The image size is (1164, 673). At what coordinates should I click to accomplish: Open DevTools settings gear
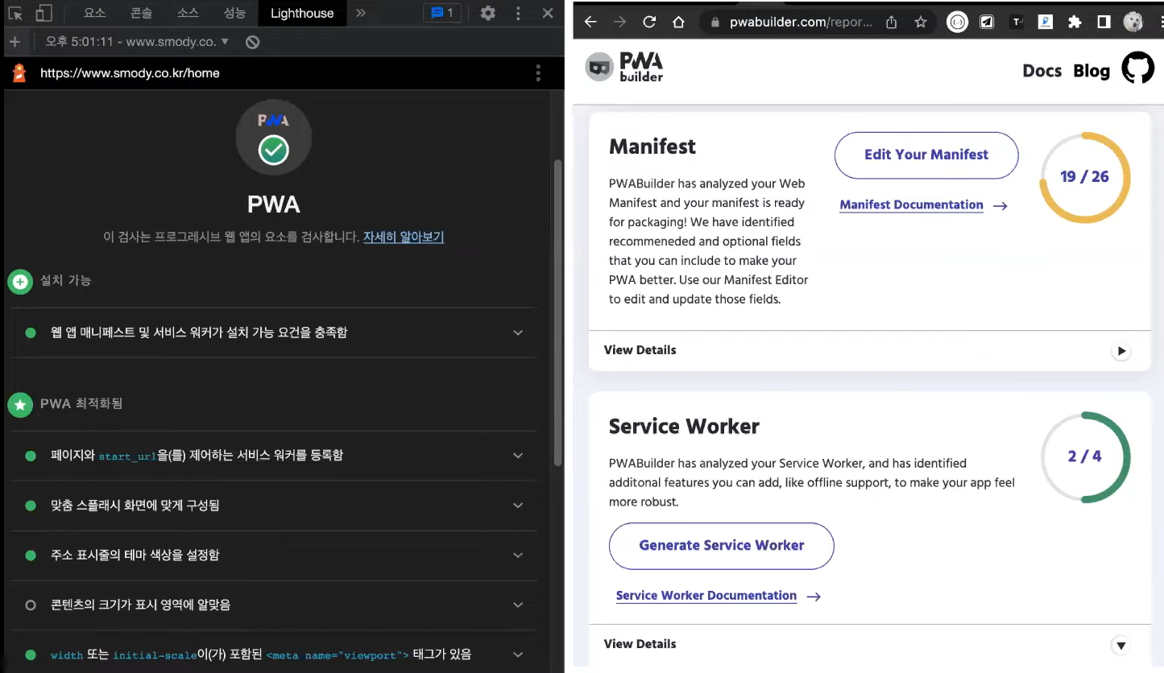pos(488,13)
